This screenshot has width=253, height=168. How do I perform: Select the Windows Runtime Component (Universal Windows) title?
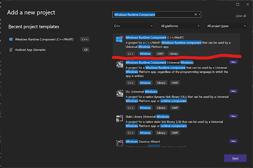(x=160, y=62)
